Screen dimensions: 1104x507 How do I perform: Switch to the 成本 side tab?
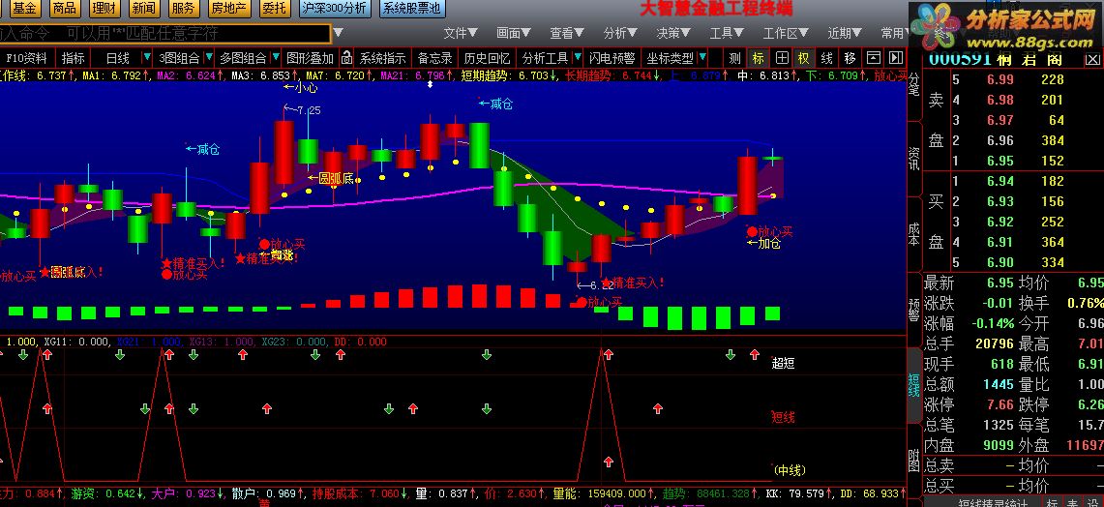[914, 234]
